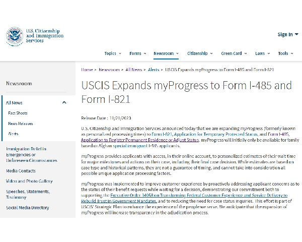Open Social Media Directory link
Image resolution: width=302 pixels, height=242 pixels.
(x=27, y=208)
